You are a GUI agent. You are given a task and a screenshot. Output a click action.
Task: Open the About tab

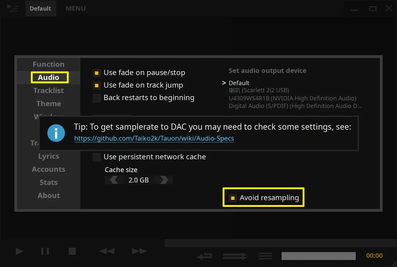point(49,196)
